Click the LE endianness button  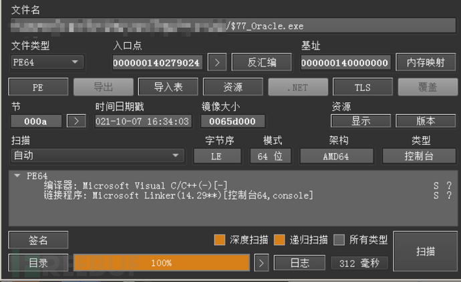click(x=217, y=156)
